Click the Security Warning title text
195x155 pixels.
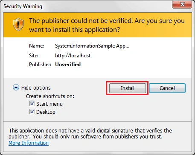23,6
